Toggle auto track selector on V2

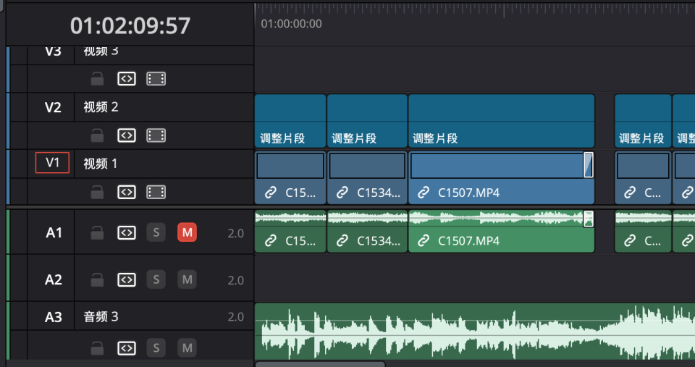click(127, 135)
